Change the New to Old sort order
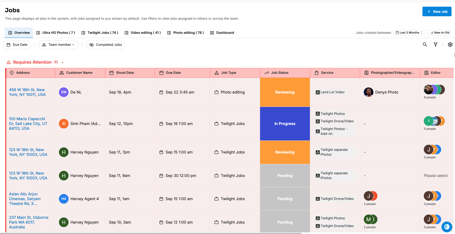455x234 pixels. pyautogui.click(x=440, y=33)
